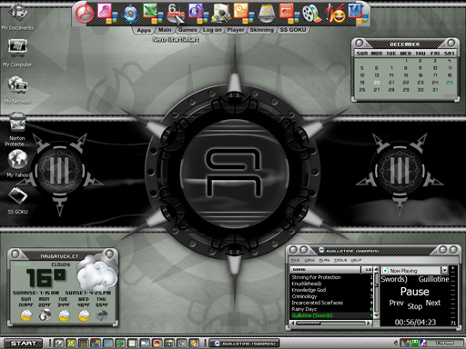Click Pause in the media player

[414, 292]
